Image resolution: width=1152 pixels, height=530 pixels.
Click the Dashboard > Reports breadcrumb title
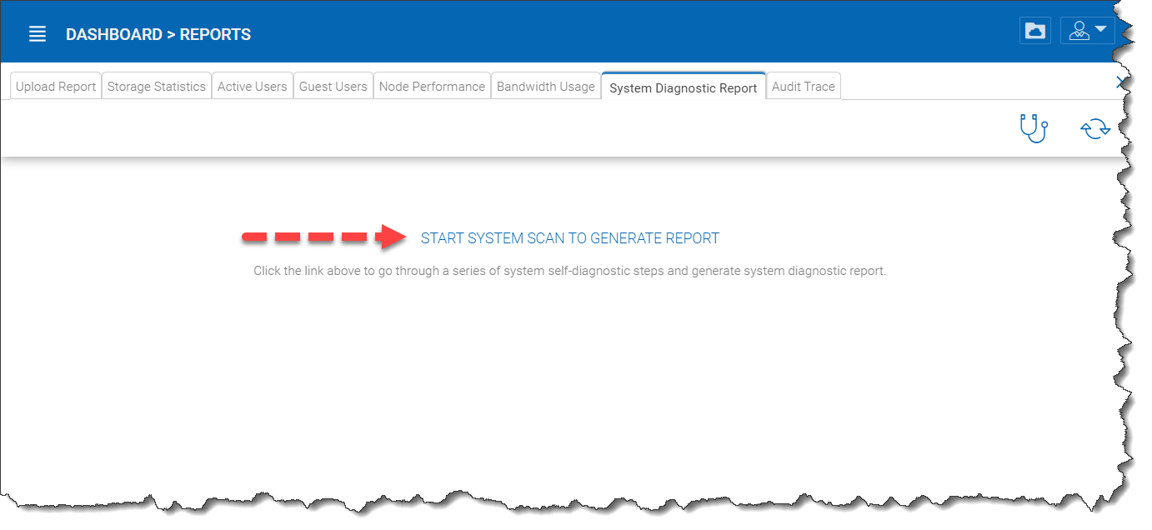158,34
